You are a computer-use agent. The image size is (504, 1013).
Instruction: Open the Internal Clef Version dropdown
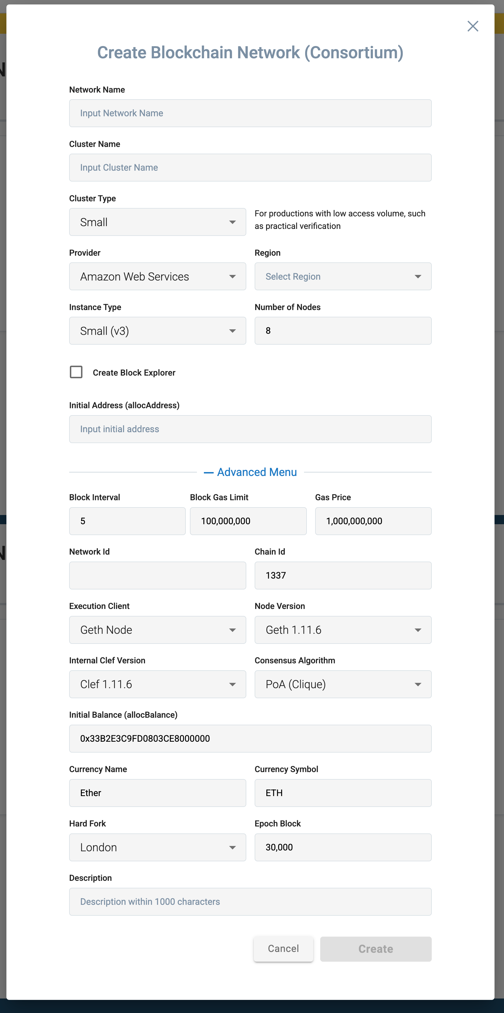click(x=157, y=684)
